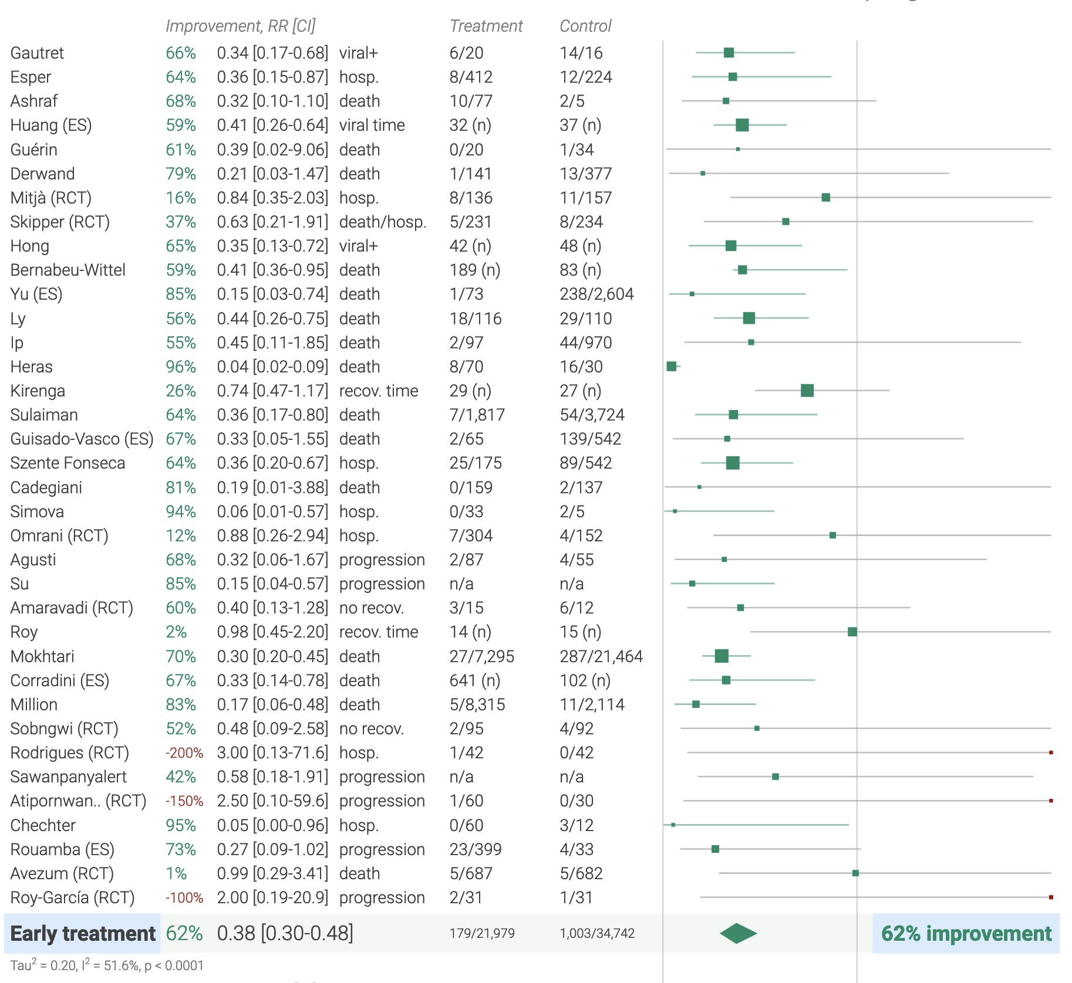The height and width of the screenshot is (983, 1072).
Task: Open the Roy-García (RCT) study entry
Action: click(x=72, y=897)
